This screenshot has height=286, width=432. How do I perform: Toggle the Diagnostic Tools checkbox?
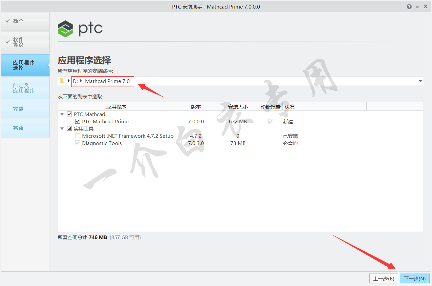point(78,143)
